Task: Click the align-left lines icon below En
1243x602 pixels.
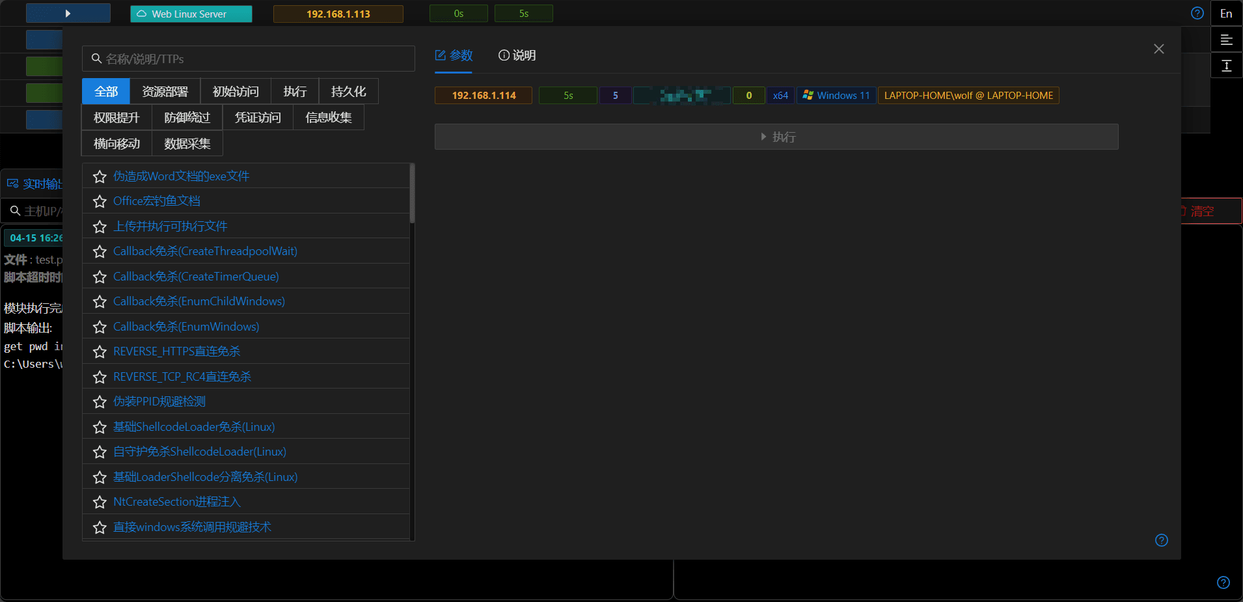Action: click(1227, 40)
